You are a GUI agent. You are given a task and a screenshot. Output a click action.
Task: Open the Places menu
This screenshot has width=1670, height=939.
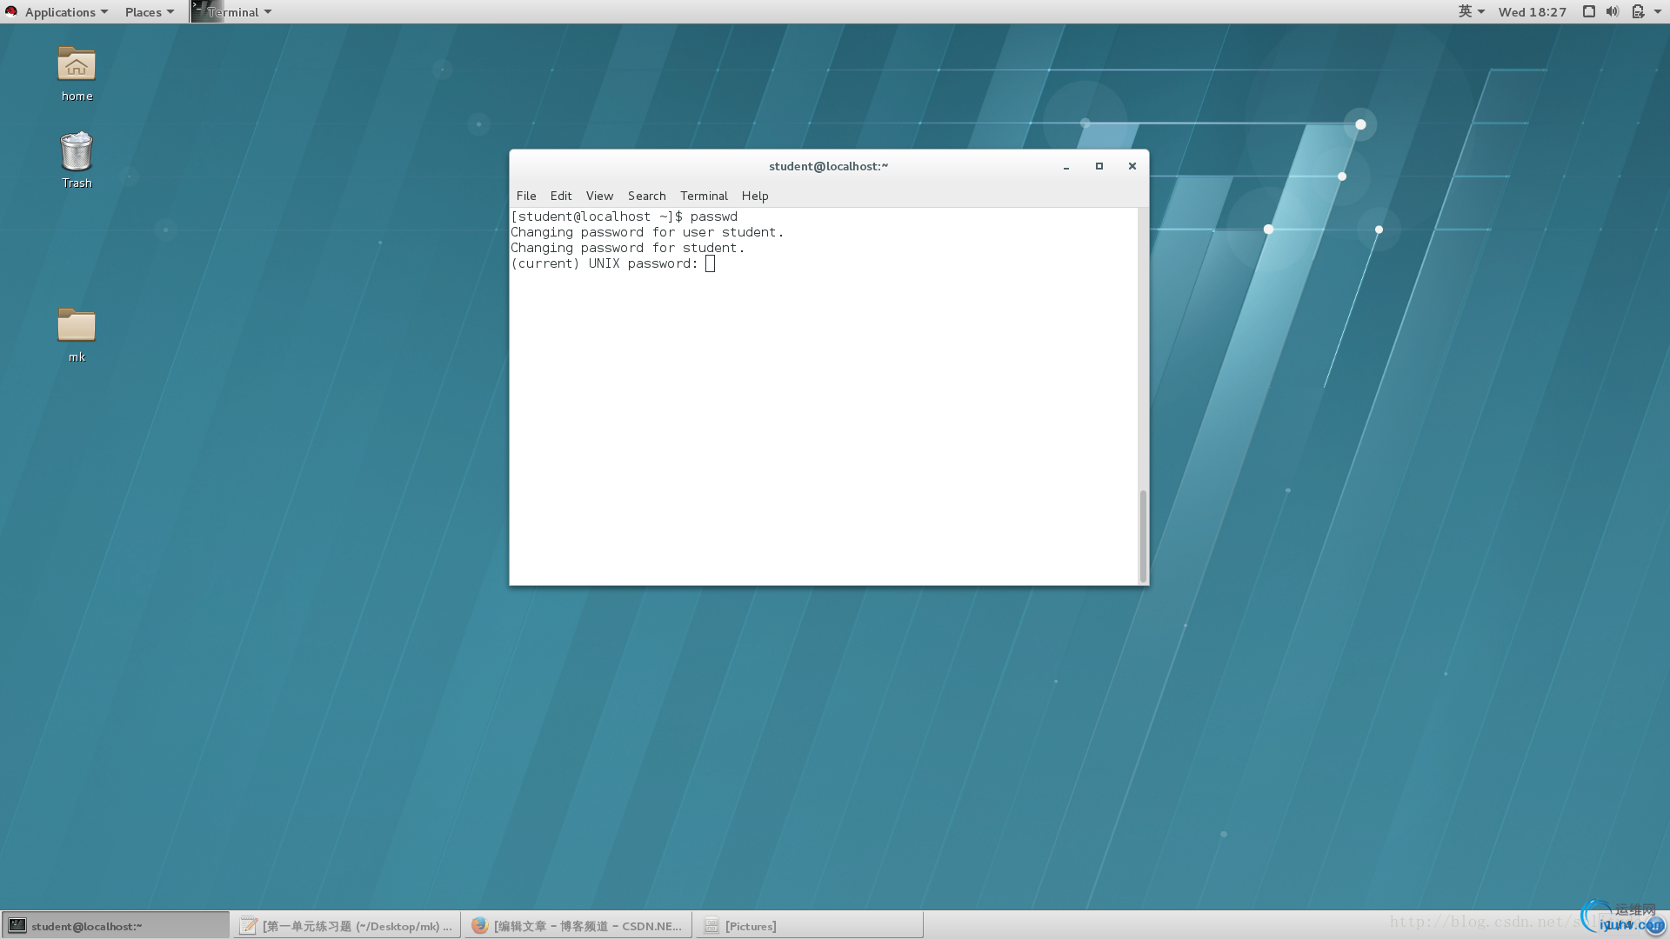[x=149, y=11]
